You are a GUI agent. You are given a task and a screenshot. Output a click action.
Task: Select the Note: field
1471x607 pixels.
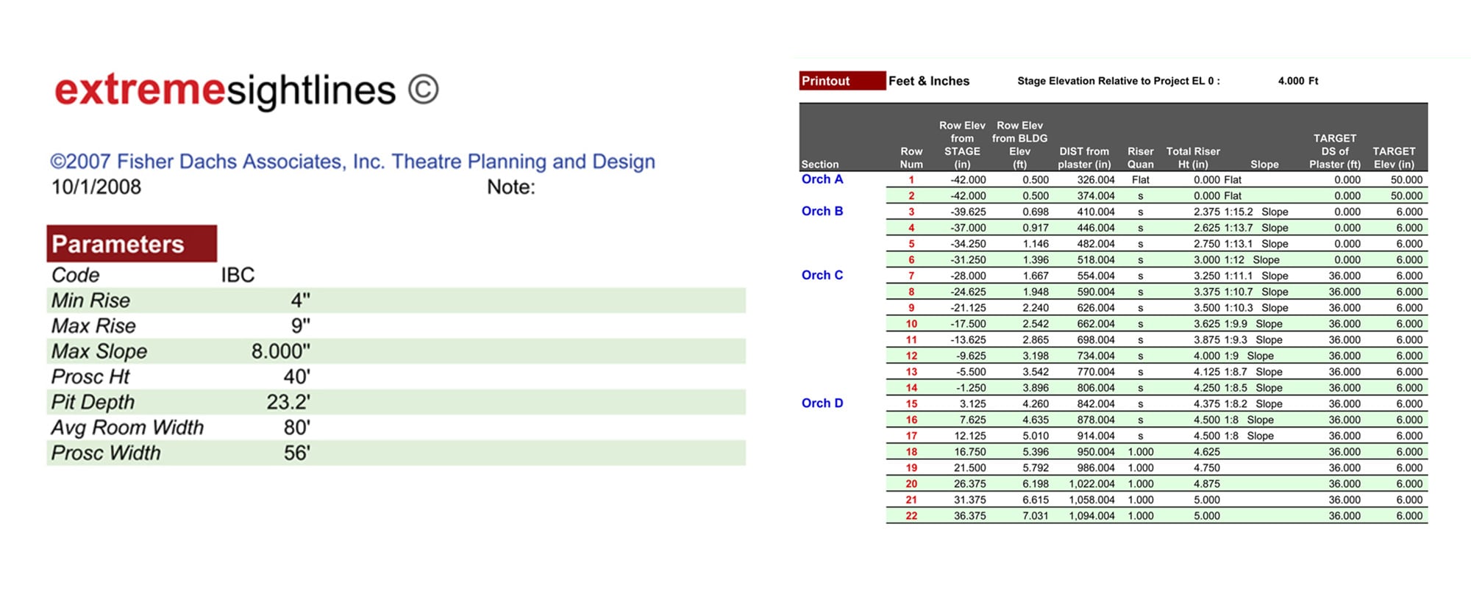click(x=511, y=187)
